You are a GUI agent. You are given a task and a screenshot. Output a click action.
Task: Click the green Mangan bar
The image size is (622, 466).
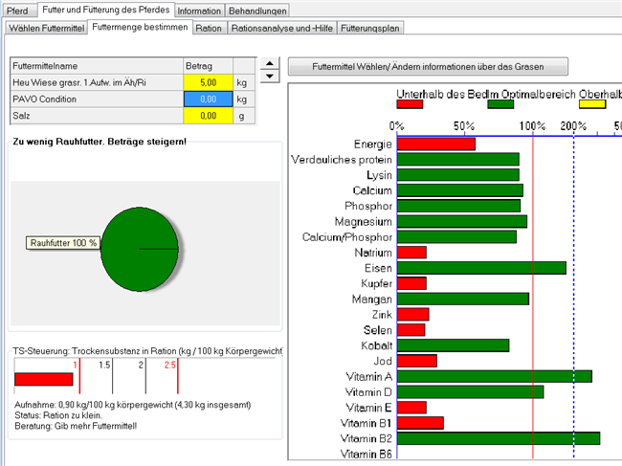click(463, 299)
